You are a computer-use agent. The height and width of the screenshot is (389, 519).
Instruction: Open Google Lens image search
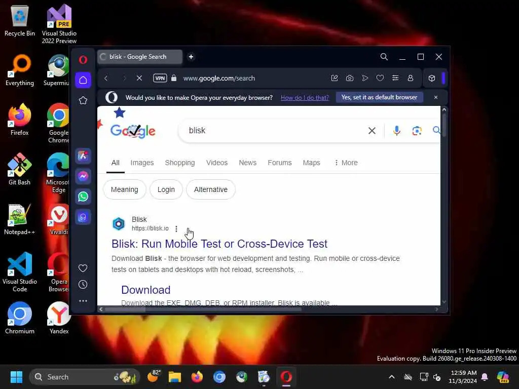click(x=417, y=131)
